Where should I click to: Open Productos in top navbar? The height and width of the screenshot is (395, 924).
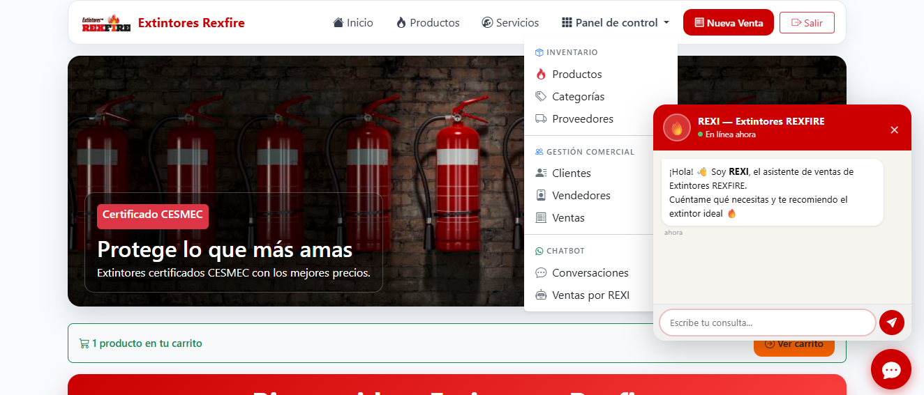coord(428,22)
